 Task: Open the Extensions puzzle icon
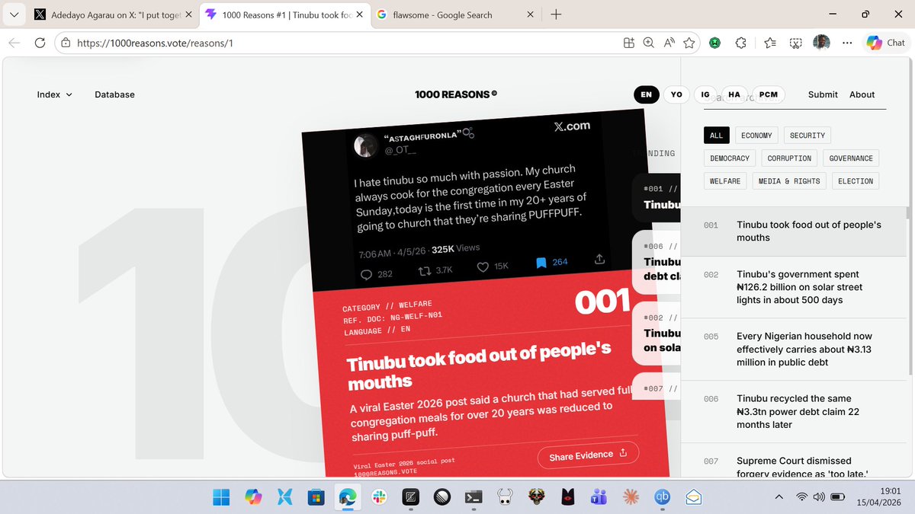740,43
